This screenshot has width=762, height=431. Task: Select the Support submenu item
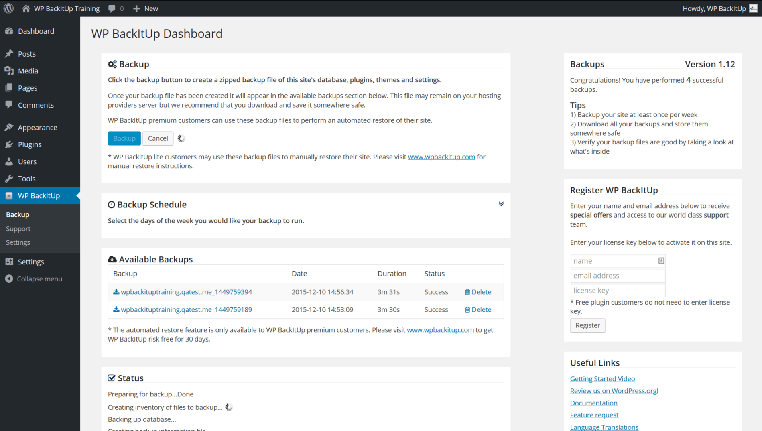[18, 229]
